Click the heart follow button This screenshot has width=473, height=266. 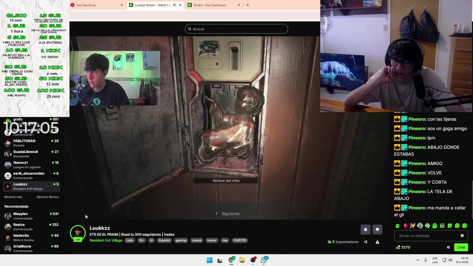pyautogui.click(x=377, y=229)
